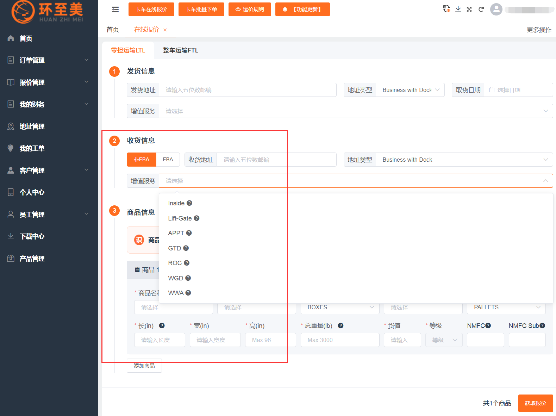Click help icon beside GTD option

(x=186, y=248)
